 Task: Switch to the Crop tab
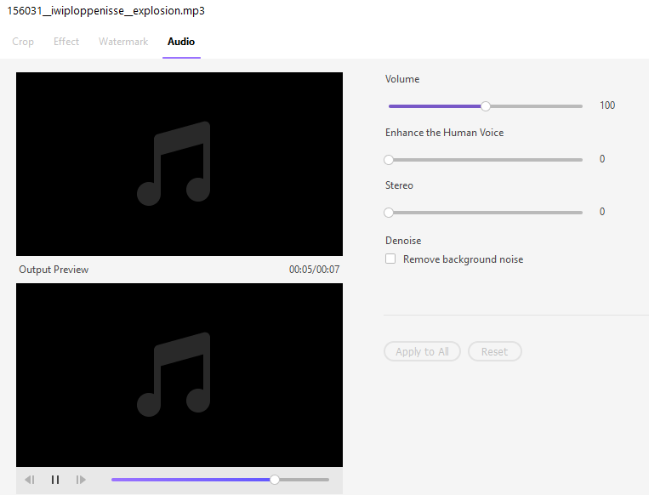tap(23, 42)
